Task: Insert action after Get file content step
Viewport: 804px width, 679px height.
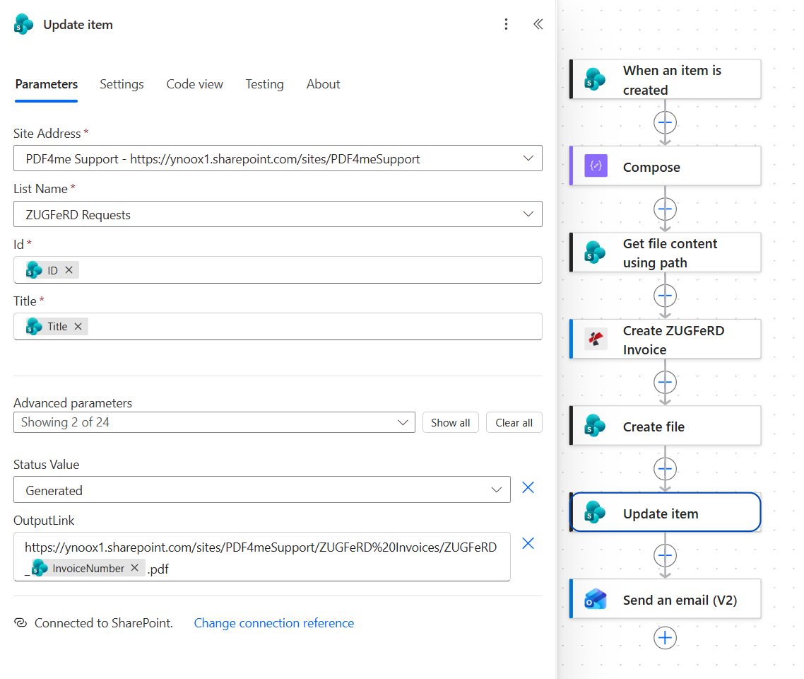Action: pos(665,296)
